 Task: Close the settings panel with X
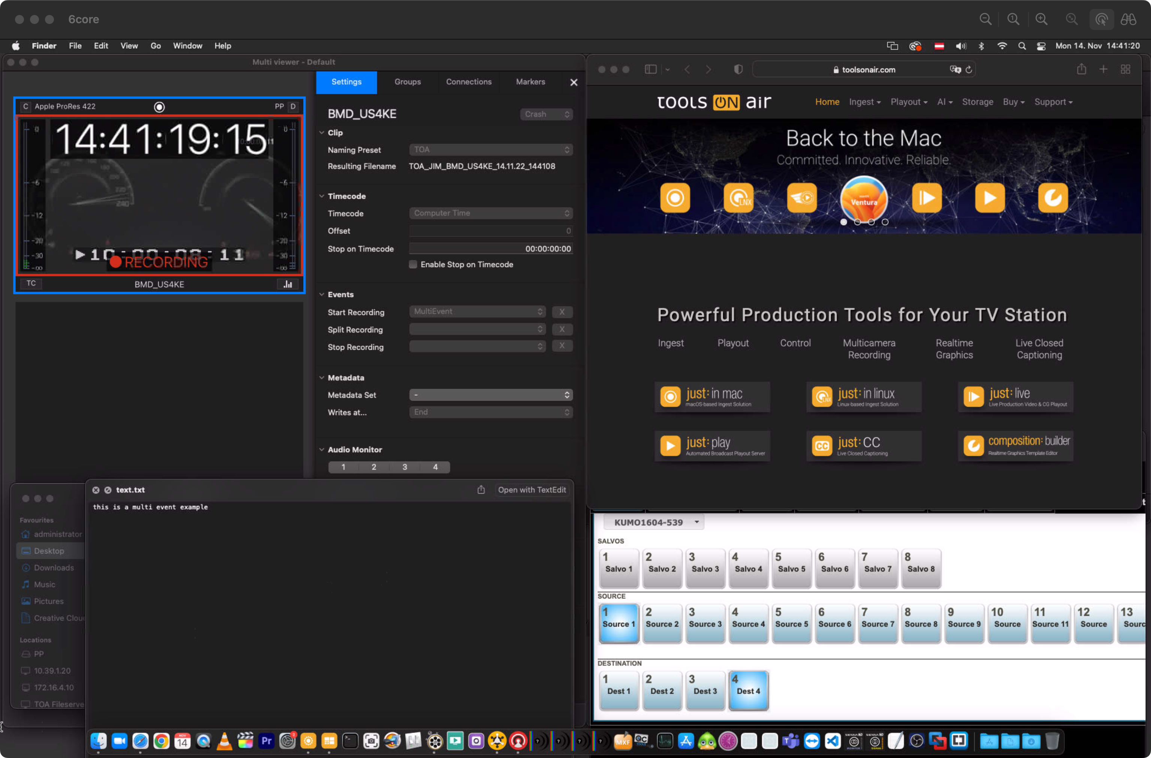[574, 82]
